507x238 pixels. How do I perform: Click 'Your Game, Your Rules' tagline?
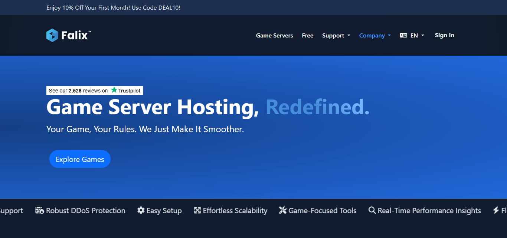click(145, 130)
